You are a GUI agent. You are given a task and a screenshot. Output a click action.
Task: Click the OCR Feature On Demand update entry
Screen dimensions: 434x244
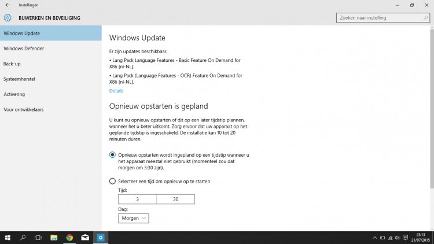point(176,79)
